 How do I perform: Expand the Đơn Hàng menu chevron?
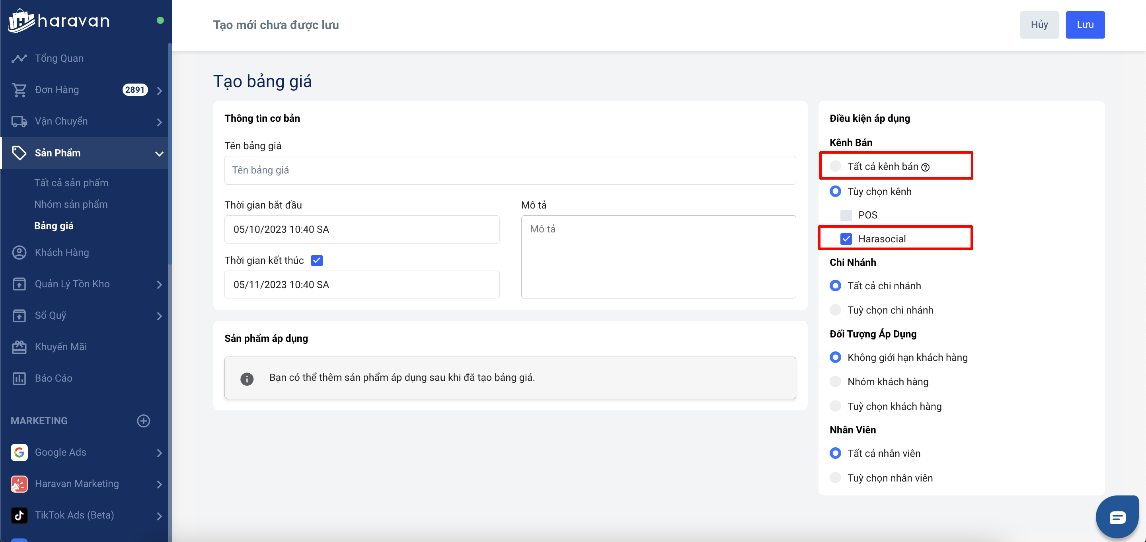pos(159,90)
